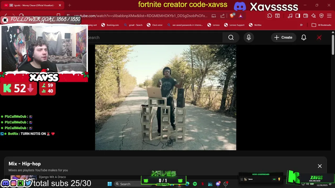Screen dimensions: 335x188
Task: Open the All Bookmarks folder
Action: (322, 25)
